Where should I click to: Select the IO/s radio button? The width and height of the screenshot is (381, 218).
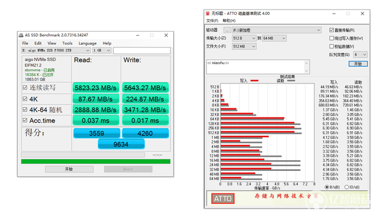click(x=346, y=187)
